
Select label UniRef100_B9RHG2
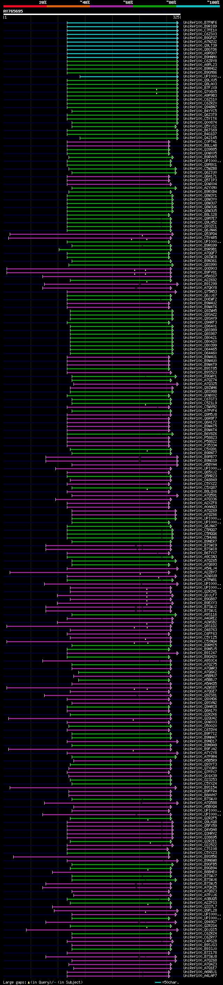point(200,68)
